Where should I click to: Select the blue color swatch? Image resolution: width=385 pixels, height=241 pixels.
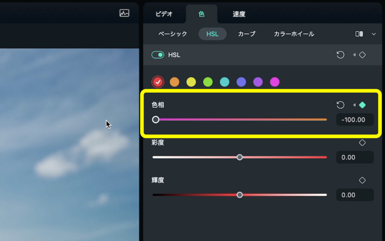coord(242,82)
